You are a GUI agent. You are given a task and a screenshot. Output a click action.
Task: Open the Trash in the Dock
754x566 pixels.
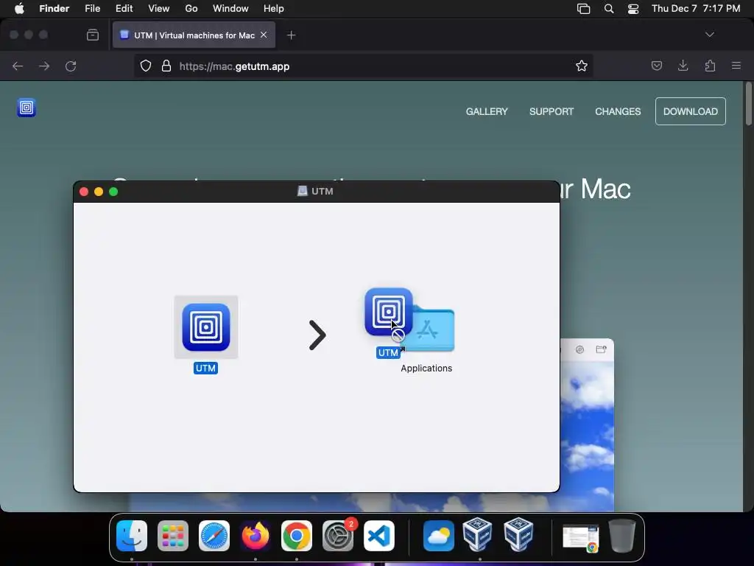point(622,535)
